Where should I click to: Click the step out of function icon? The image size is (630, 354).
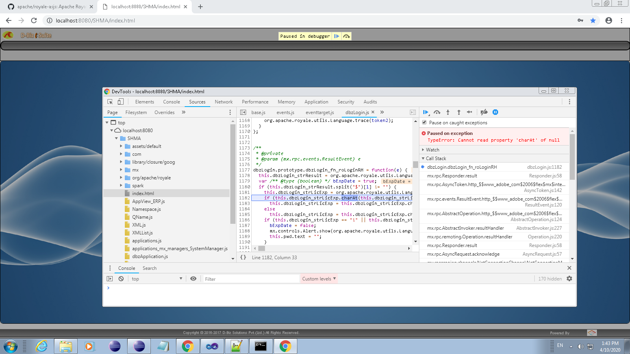coord(459,112)
